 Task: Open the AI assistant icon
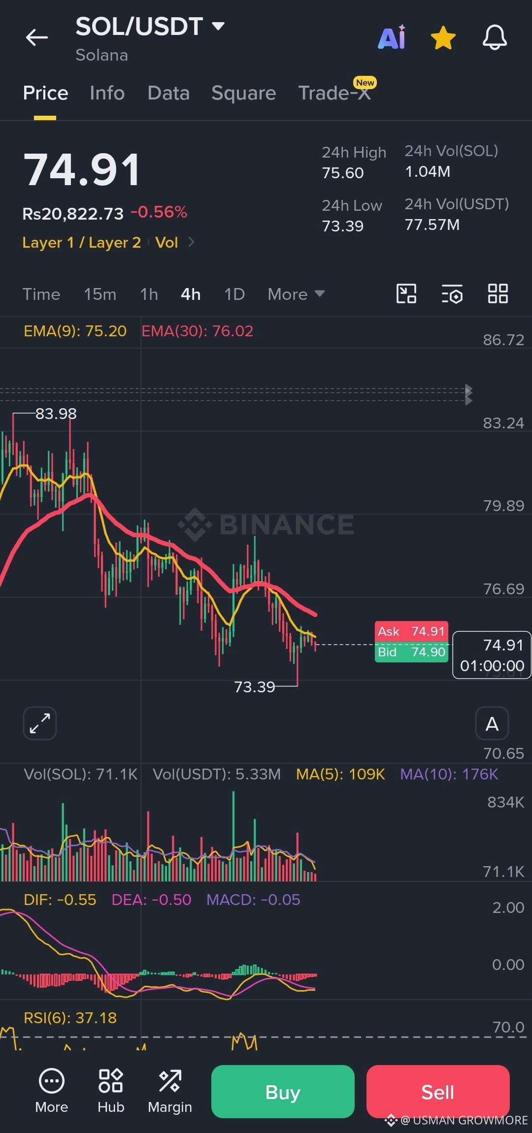coord(392,37)
